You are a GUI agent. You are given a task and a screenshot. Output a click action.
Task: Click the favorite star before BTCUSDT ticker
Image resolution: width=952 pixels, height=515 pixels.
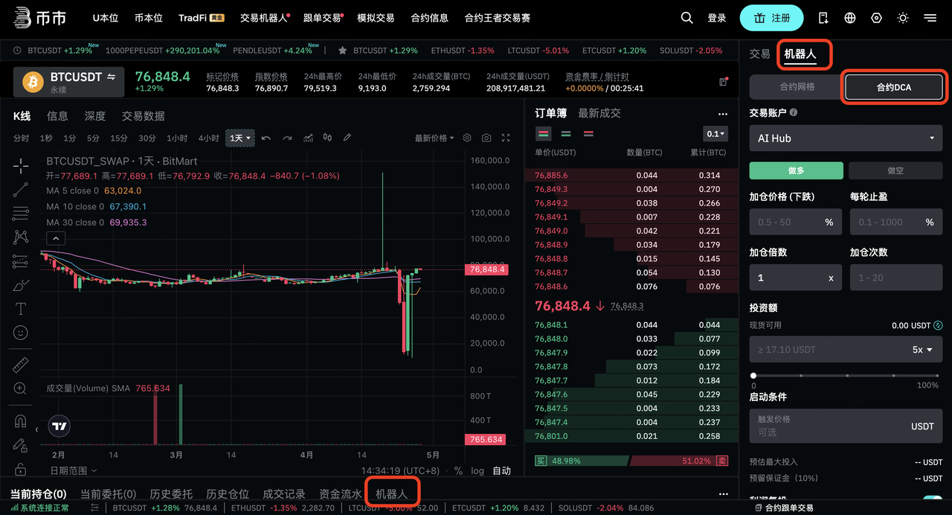(x=343, y=51)
